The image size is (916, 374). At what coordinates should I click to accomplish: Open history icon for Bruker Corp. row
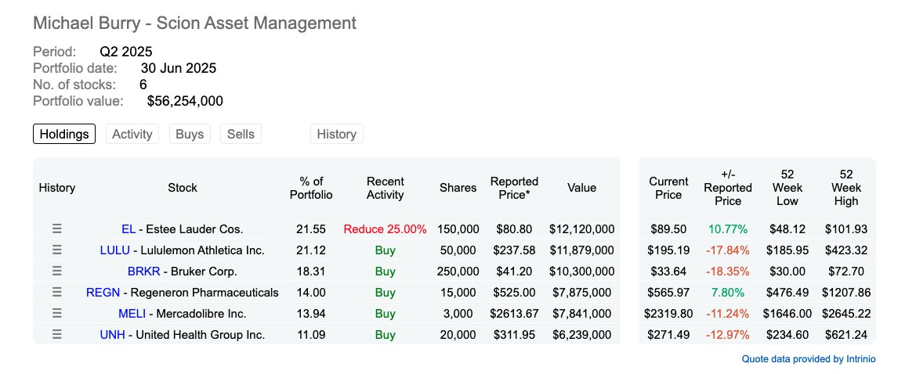click(x=56, y=272)
